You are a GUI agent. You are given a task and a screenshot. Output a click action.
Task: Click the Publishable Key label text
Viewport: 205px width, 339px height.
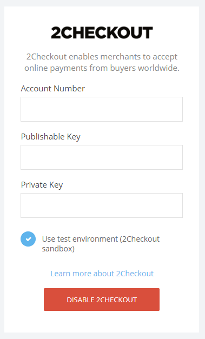[x=51, y=137]
